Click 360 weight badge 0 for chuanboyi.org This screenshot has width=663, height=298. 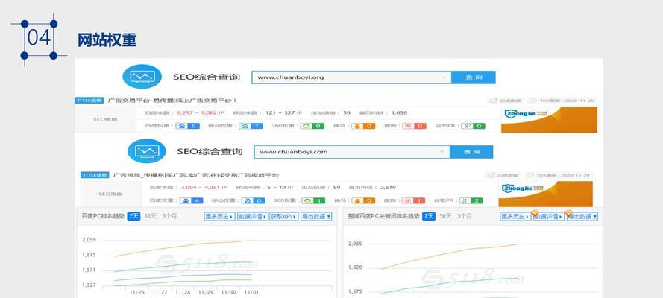click(x=312, y=126)
